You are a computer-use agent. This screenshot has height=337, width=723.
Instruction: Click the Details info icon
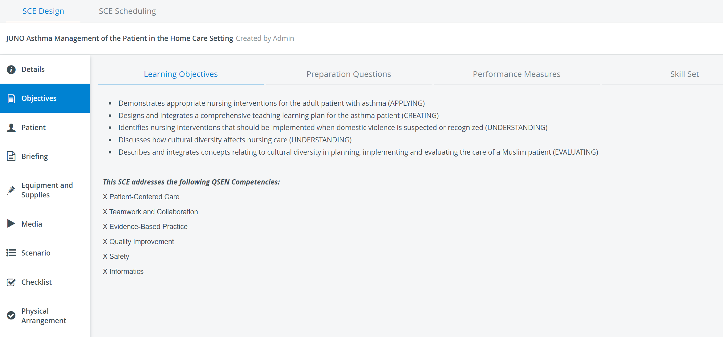tap(11, 69)
